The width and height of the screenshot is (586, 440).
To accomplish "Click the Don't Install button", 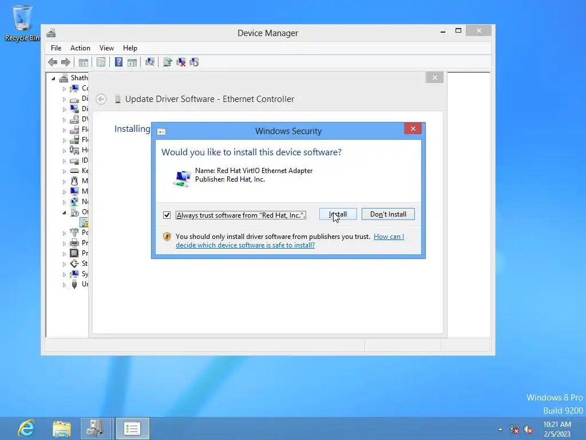I will pyautogui.click(x=388, y=214).
